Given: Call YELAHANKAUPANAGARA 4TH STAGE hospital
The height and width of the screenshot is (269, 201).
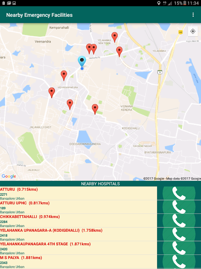Looking at the screenshot, I should pos(179,248).
